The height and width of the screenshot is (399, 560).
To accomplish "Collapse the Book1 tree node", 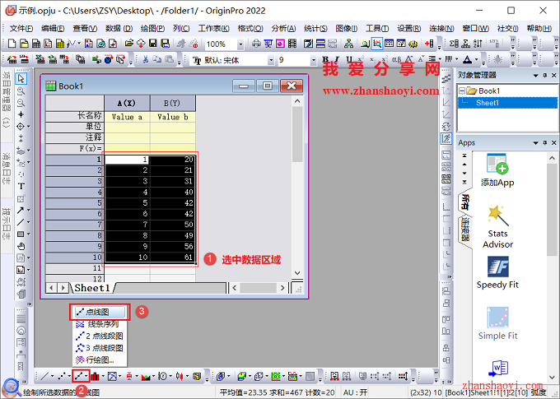I will click(462, 90).
